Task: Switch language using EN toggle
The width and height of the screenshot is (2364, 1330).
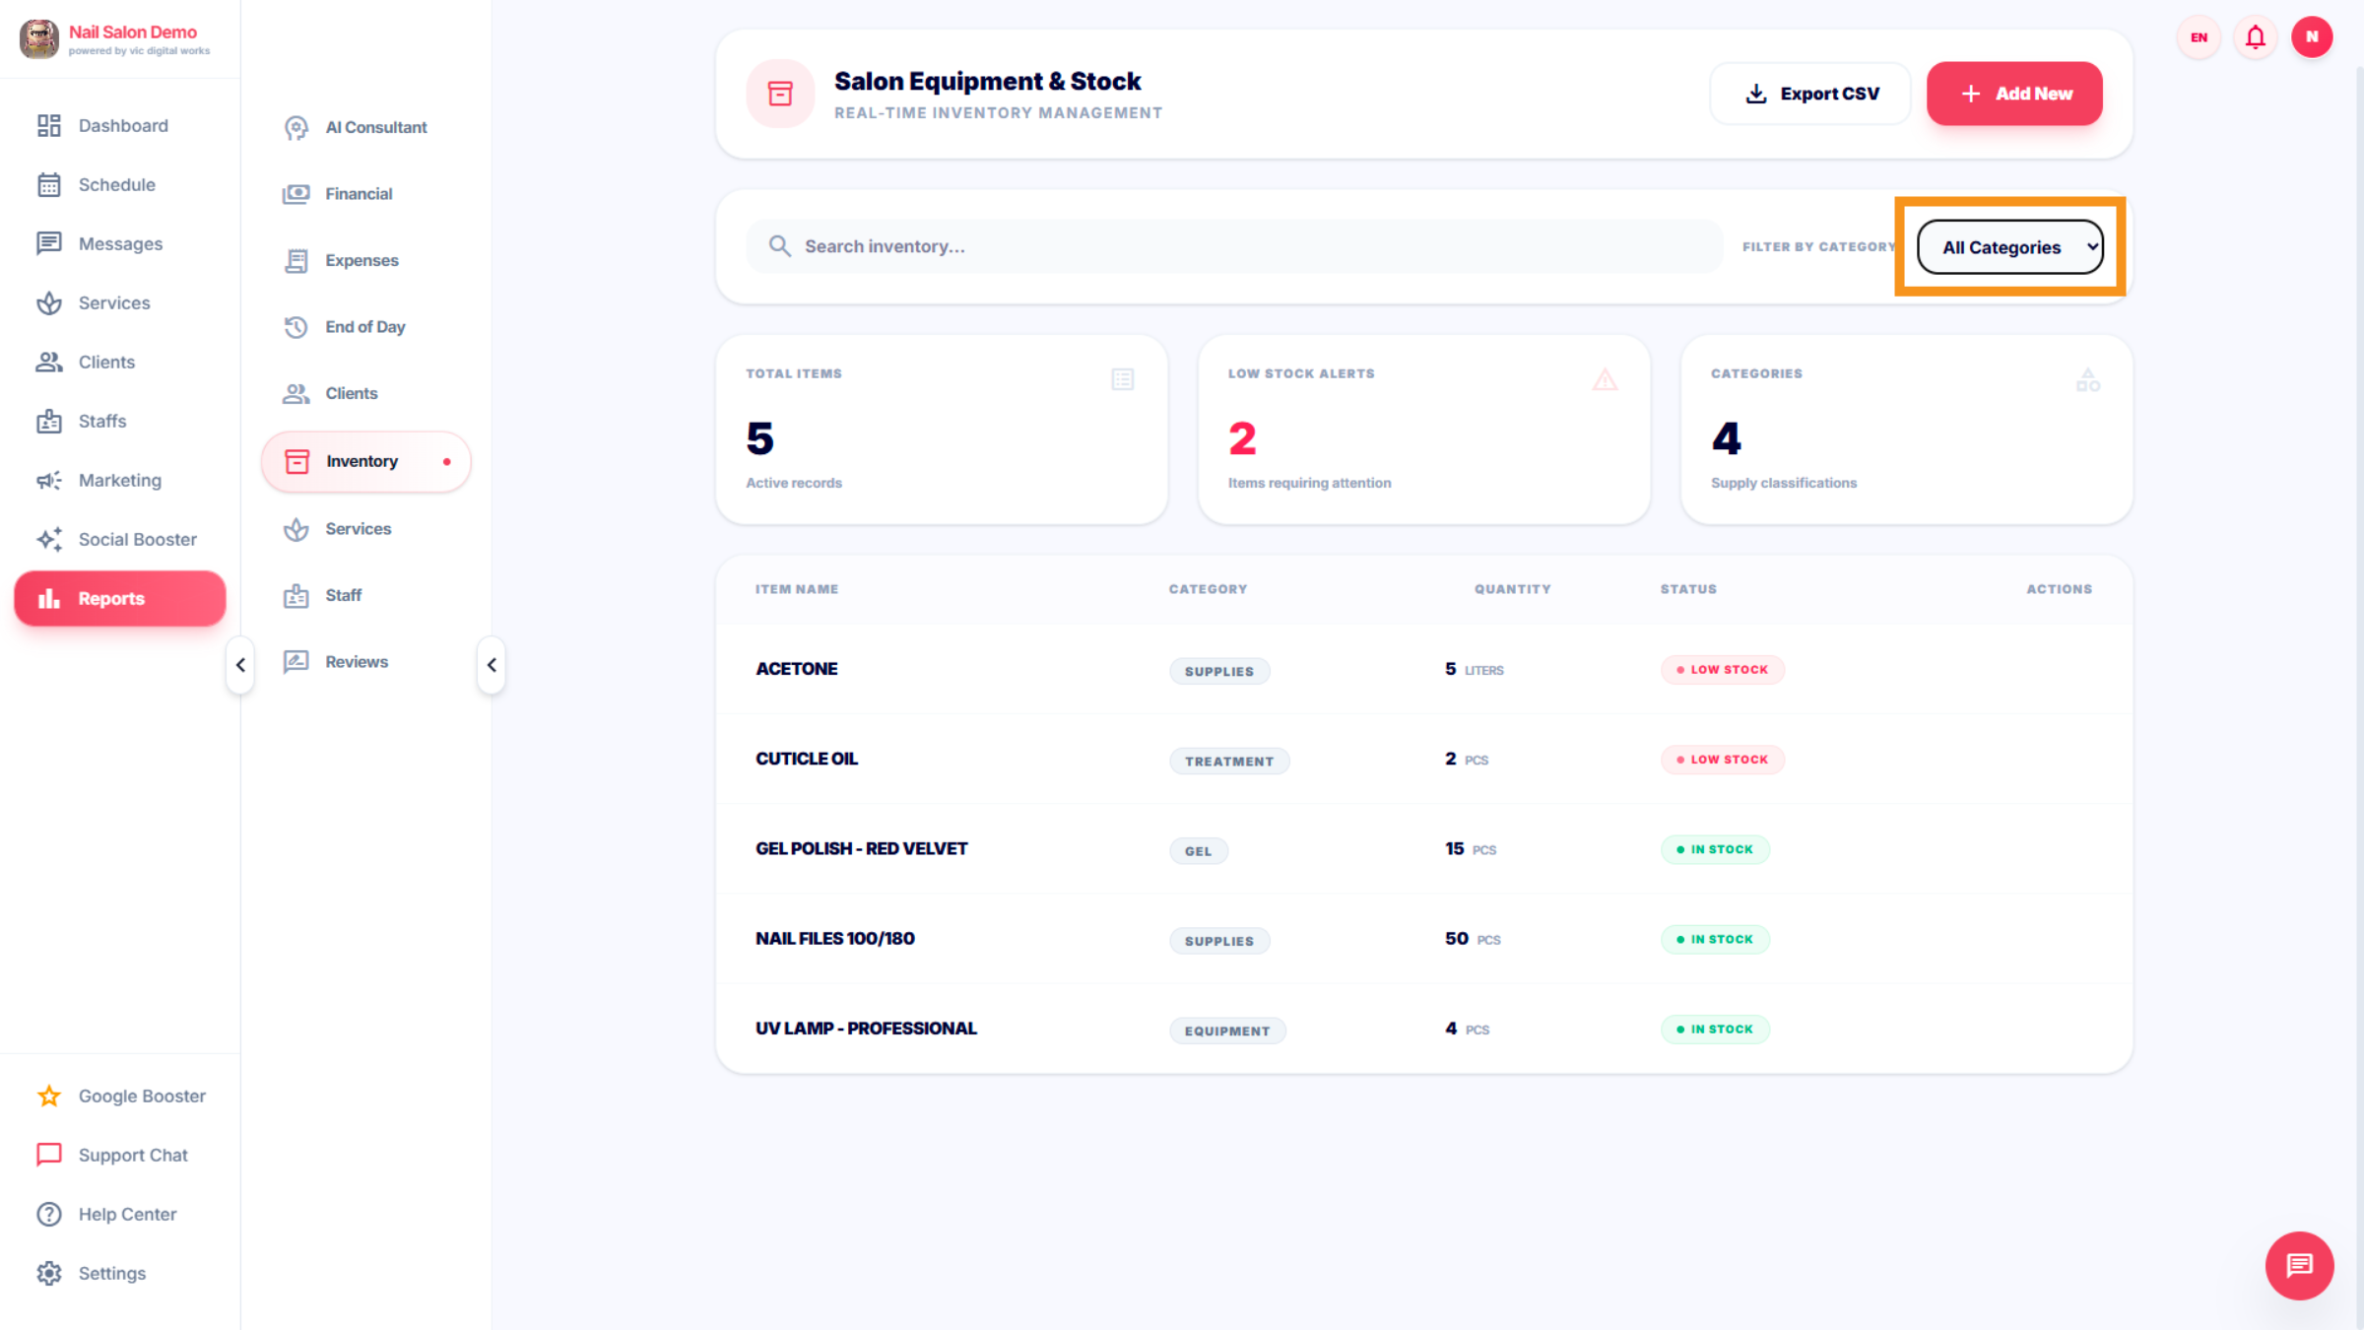Action: [x=2199, y=37]
